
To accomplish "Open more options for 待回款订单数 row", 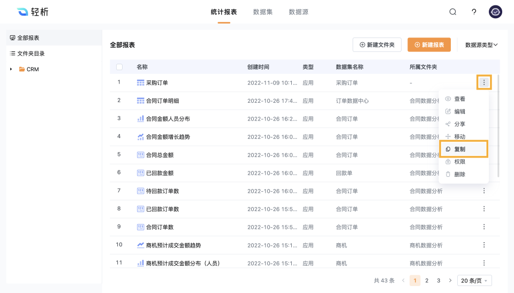I will click(484, 191).
